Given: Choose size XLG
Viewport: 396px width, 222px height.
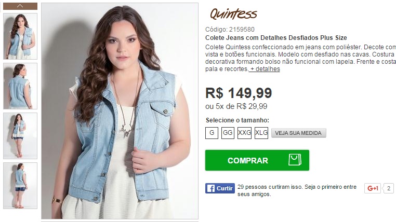Looking at the screenshot, I should coord(261,133).
